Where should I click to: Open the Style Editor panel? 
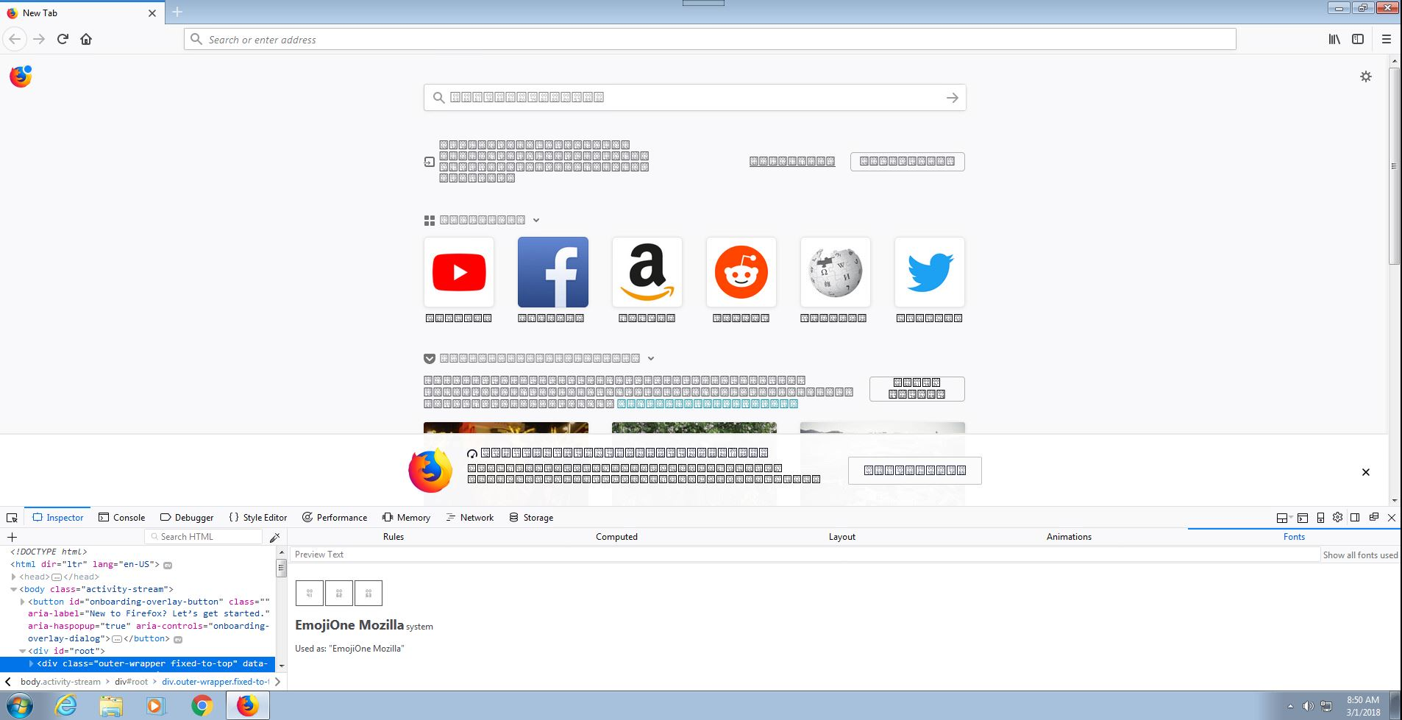click(x=258, y=518)
